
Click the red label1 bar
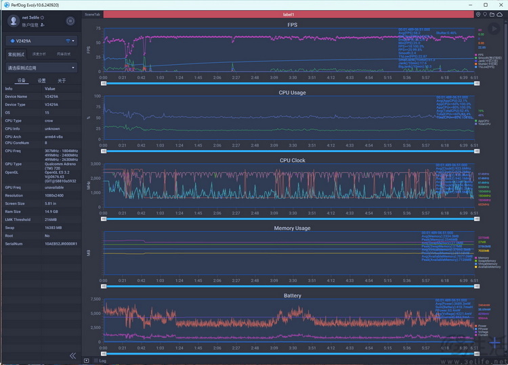289,14
